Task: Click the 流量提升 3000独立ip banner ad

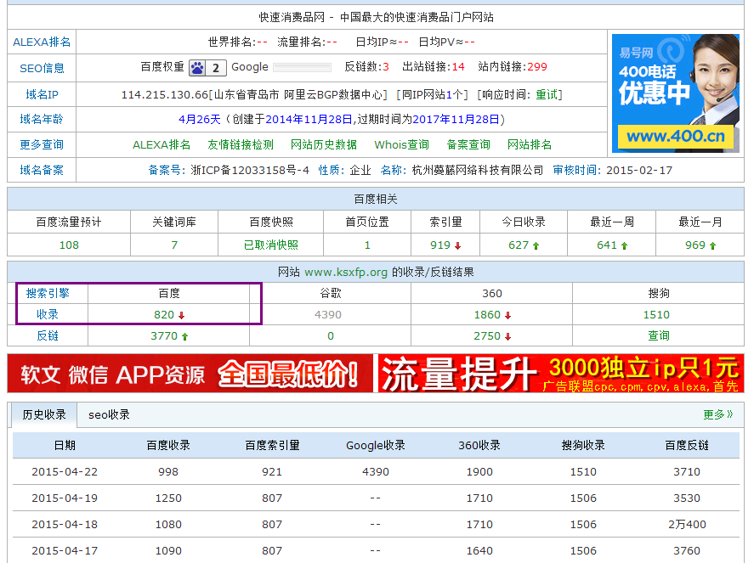Action: (x=560, y=374)
